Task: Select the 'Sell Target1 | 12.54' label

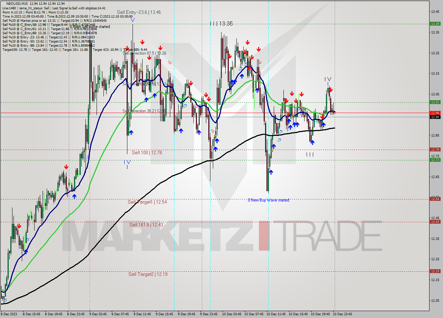Action: 147,202
